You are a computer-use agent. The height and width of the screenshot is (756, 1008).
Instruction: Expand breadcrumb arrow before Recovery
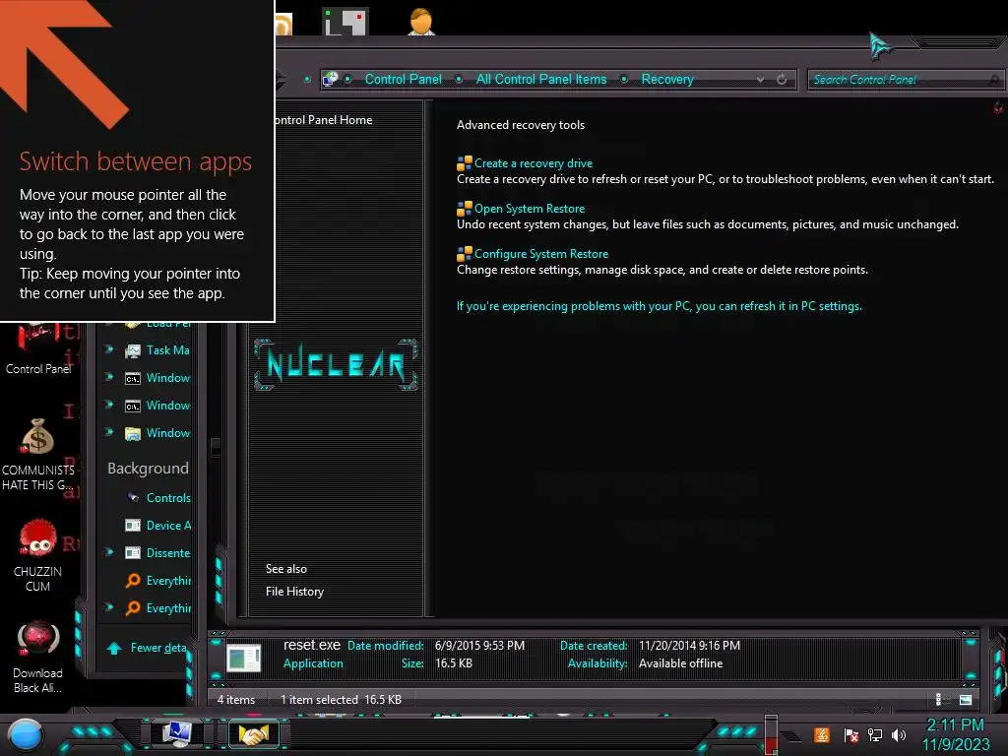point(623,79)
